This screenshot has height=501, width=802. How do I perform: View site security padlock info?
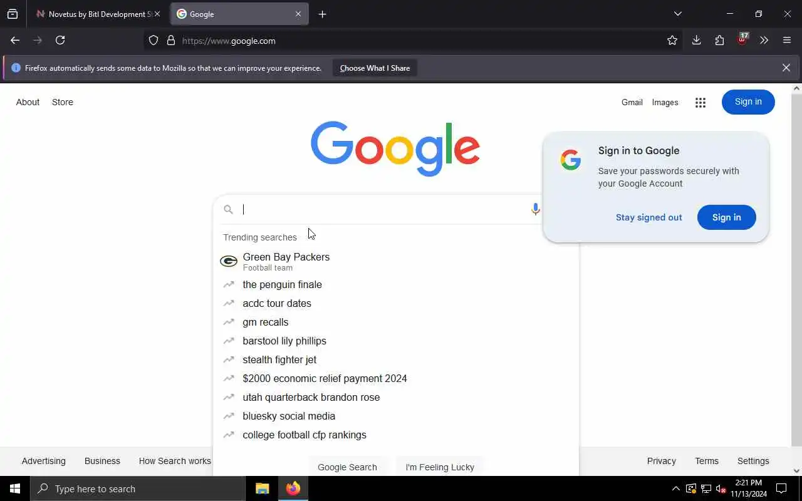[x=171, y=41]
